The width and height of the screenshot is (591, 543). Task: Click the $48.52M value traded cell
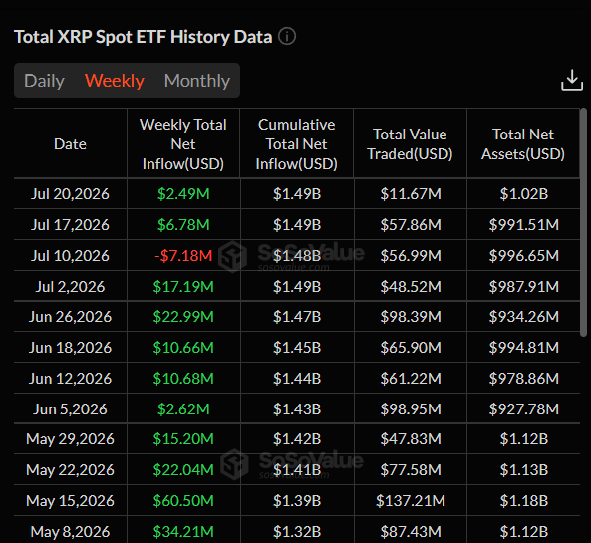click(411, 287)
